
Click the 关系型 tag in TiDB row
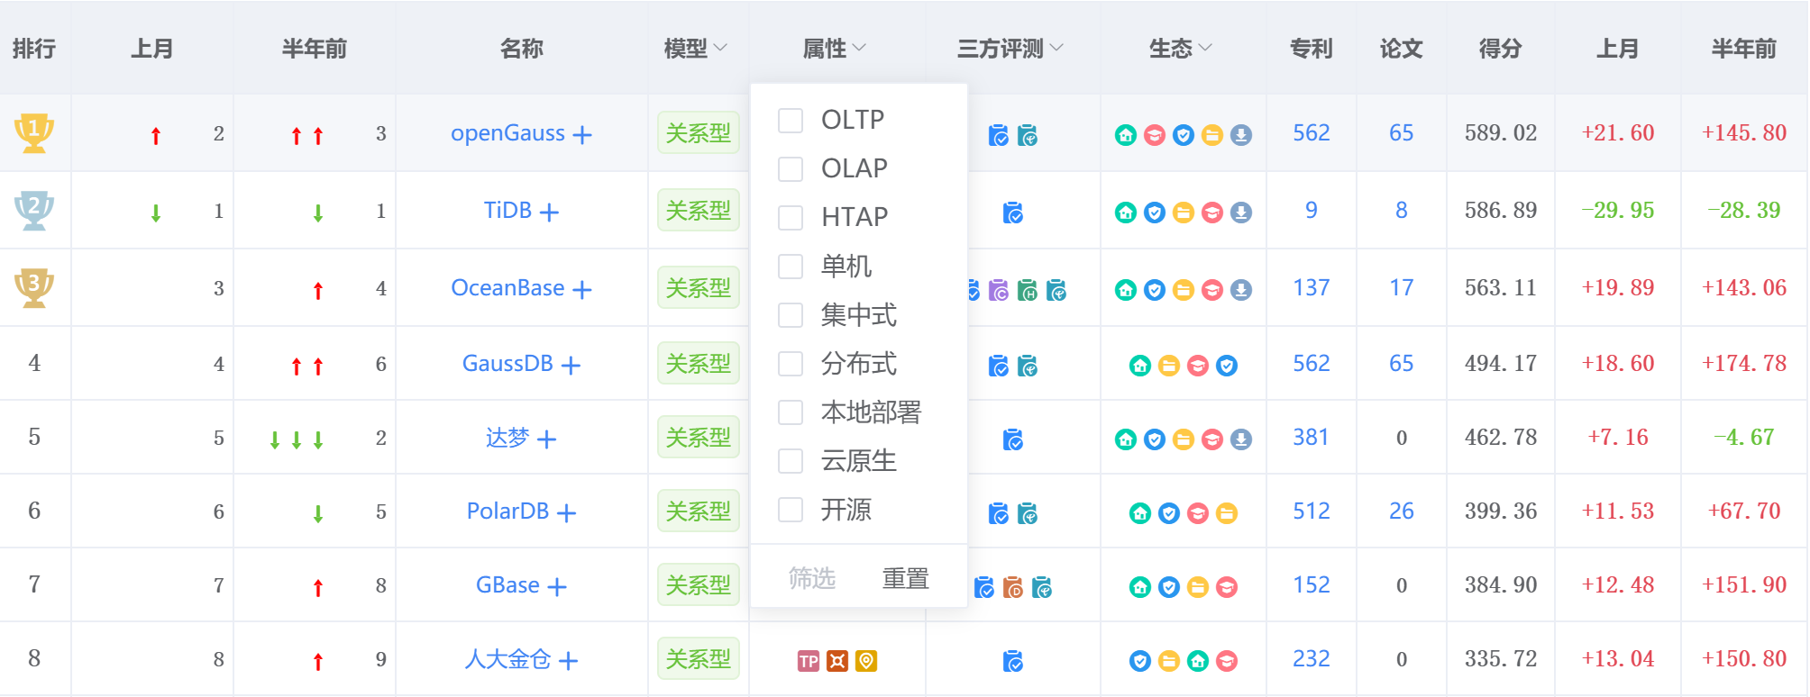(x=699, y=211)
